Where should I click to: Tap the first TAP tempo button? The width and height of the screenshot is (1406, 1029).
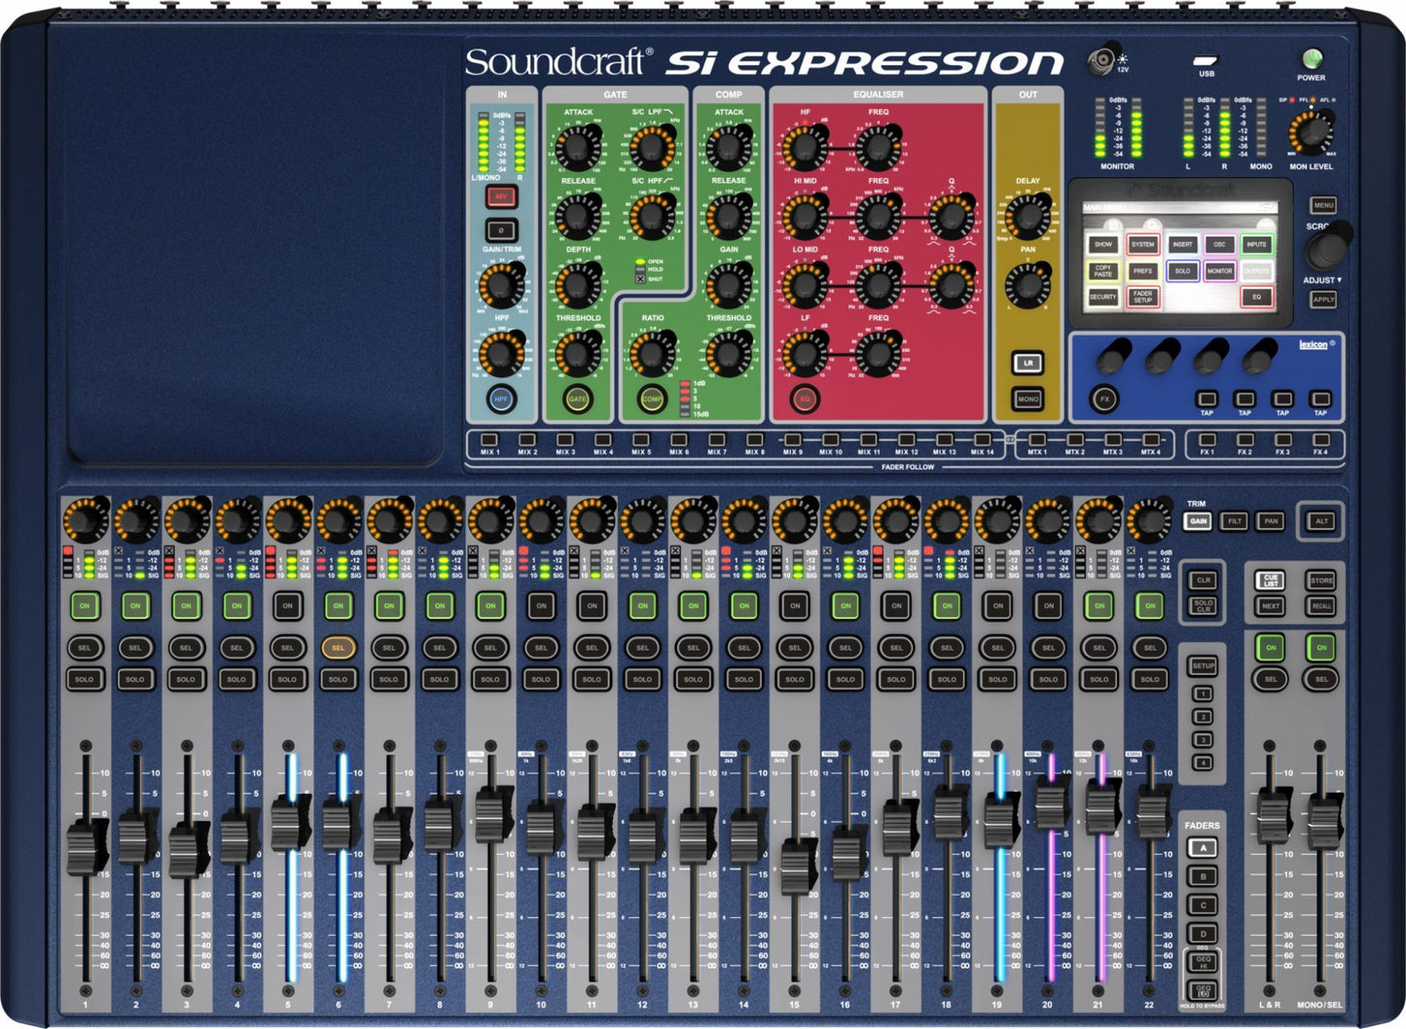(x=1207, y=397)
